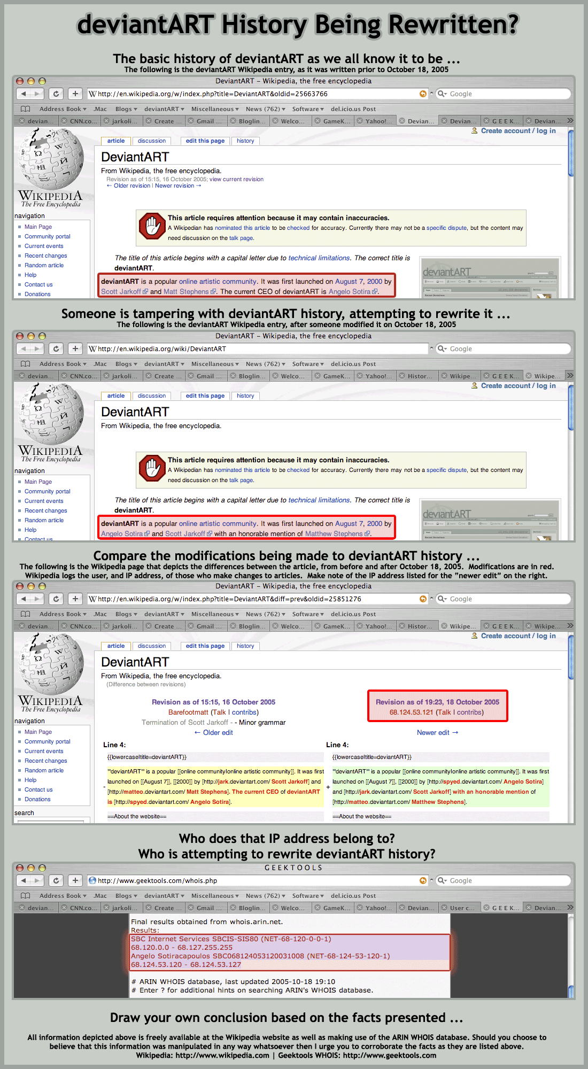Click the blue scrollbar thumb in diff window
588x1069 pixels.
point(571,657)
